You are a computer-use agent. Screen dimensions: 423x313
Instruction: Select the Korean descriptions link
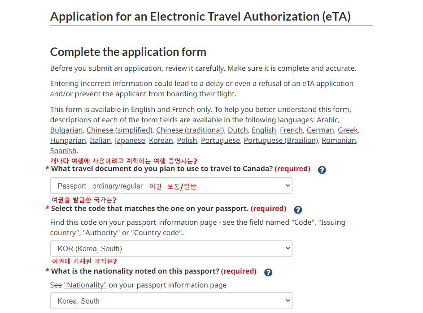161,140
